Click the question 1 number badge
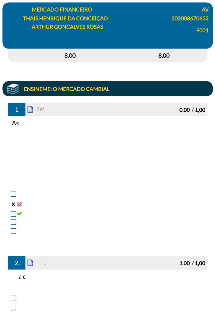215x319 pixels. 17,110
